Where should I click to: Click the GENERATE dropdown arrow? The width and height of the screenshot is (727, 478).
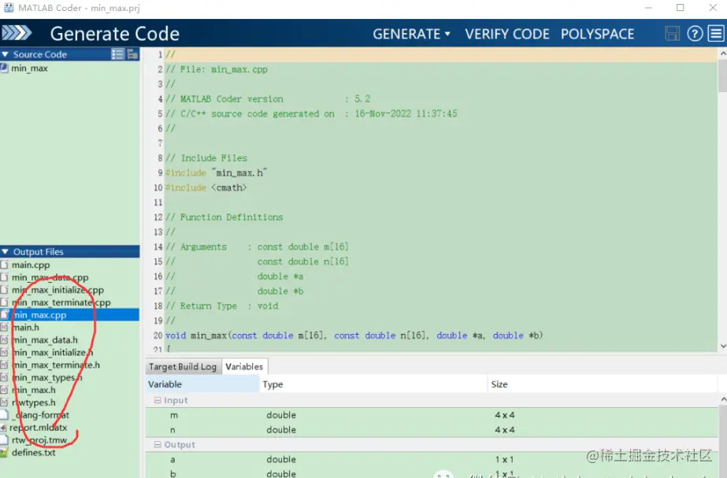[447, 34]
